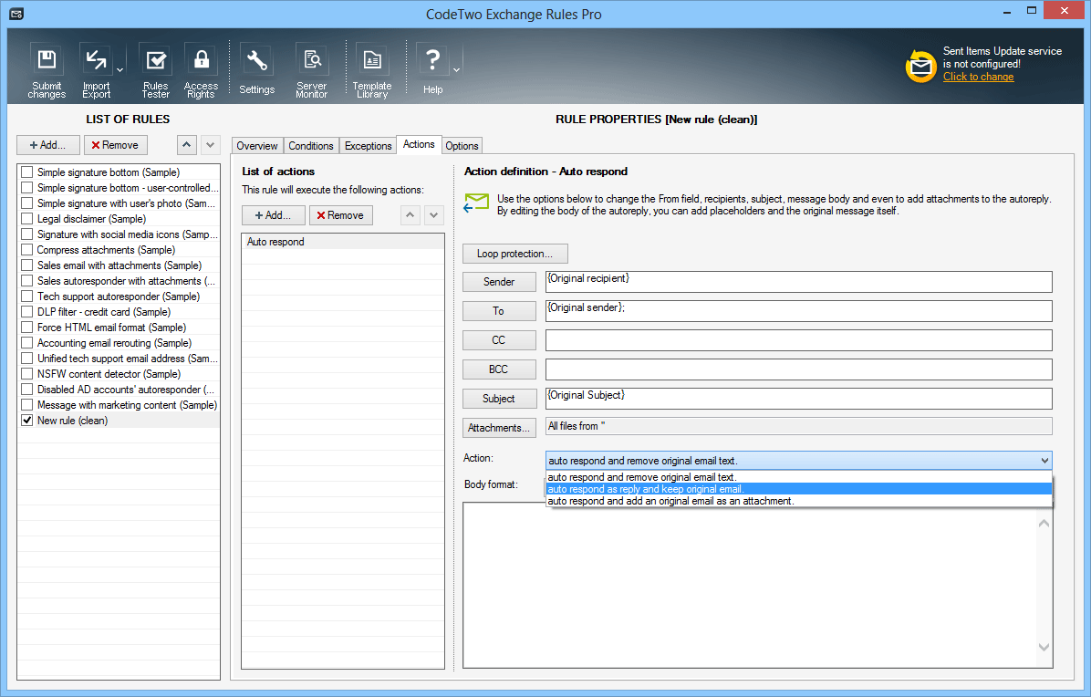Toggle Message with marketing content checkbox
This screenshot has height=697, width=1091.
27,405
